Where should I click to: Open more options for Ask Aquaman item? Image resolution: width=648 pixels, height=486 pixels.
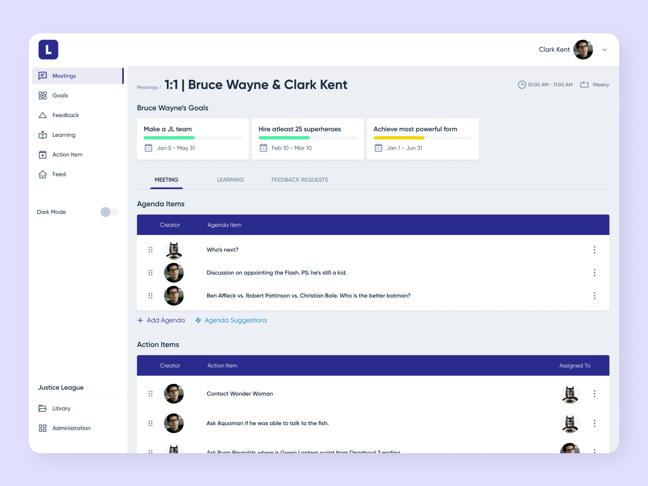[x=595, y=423]
